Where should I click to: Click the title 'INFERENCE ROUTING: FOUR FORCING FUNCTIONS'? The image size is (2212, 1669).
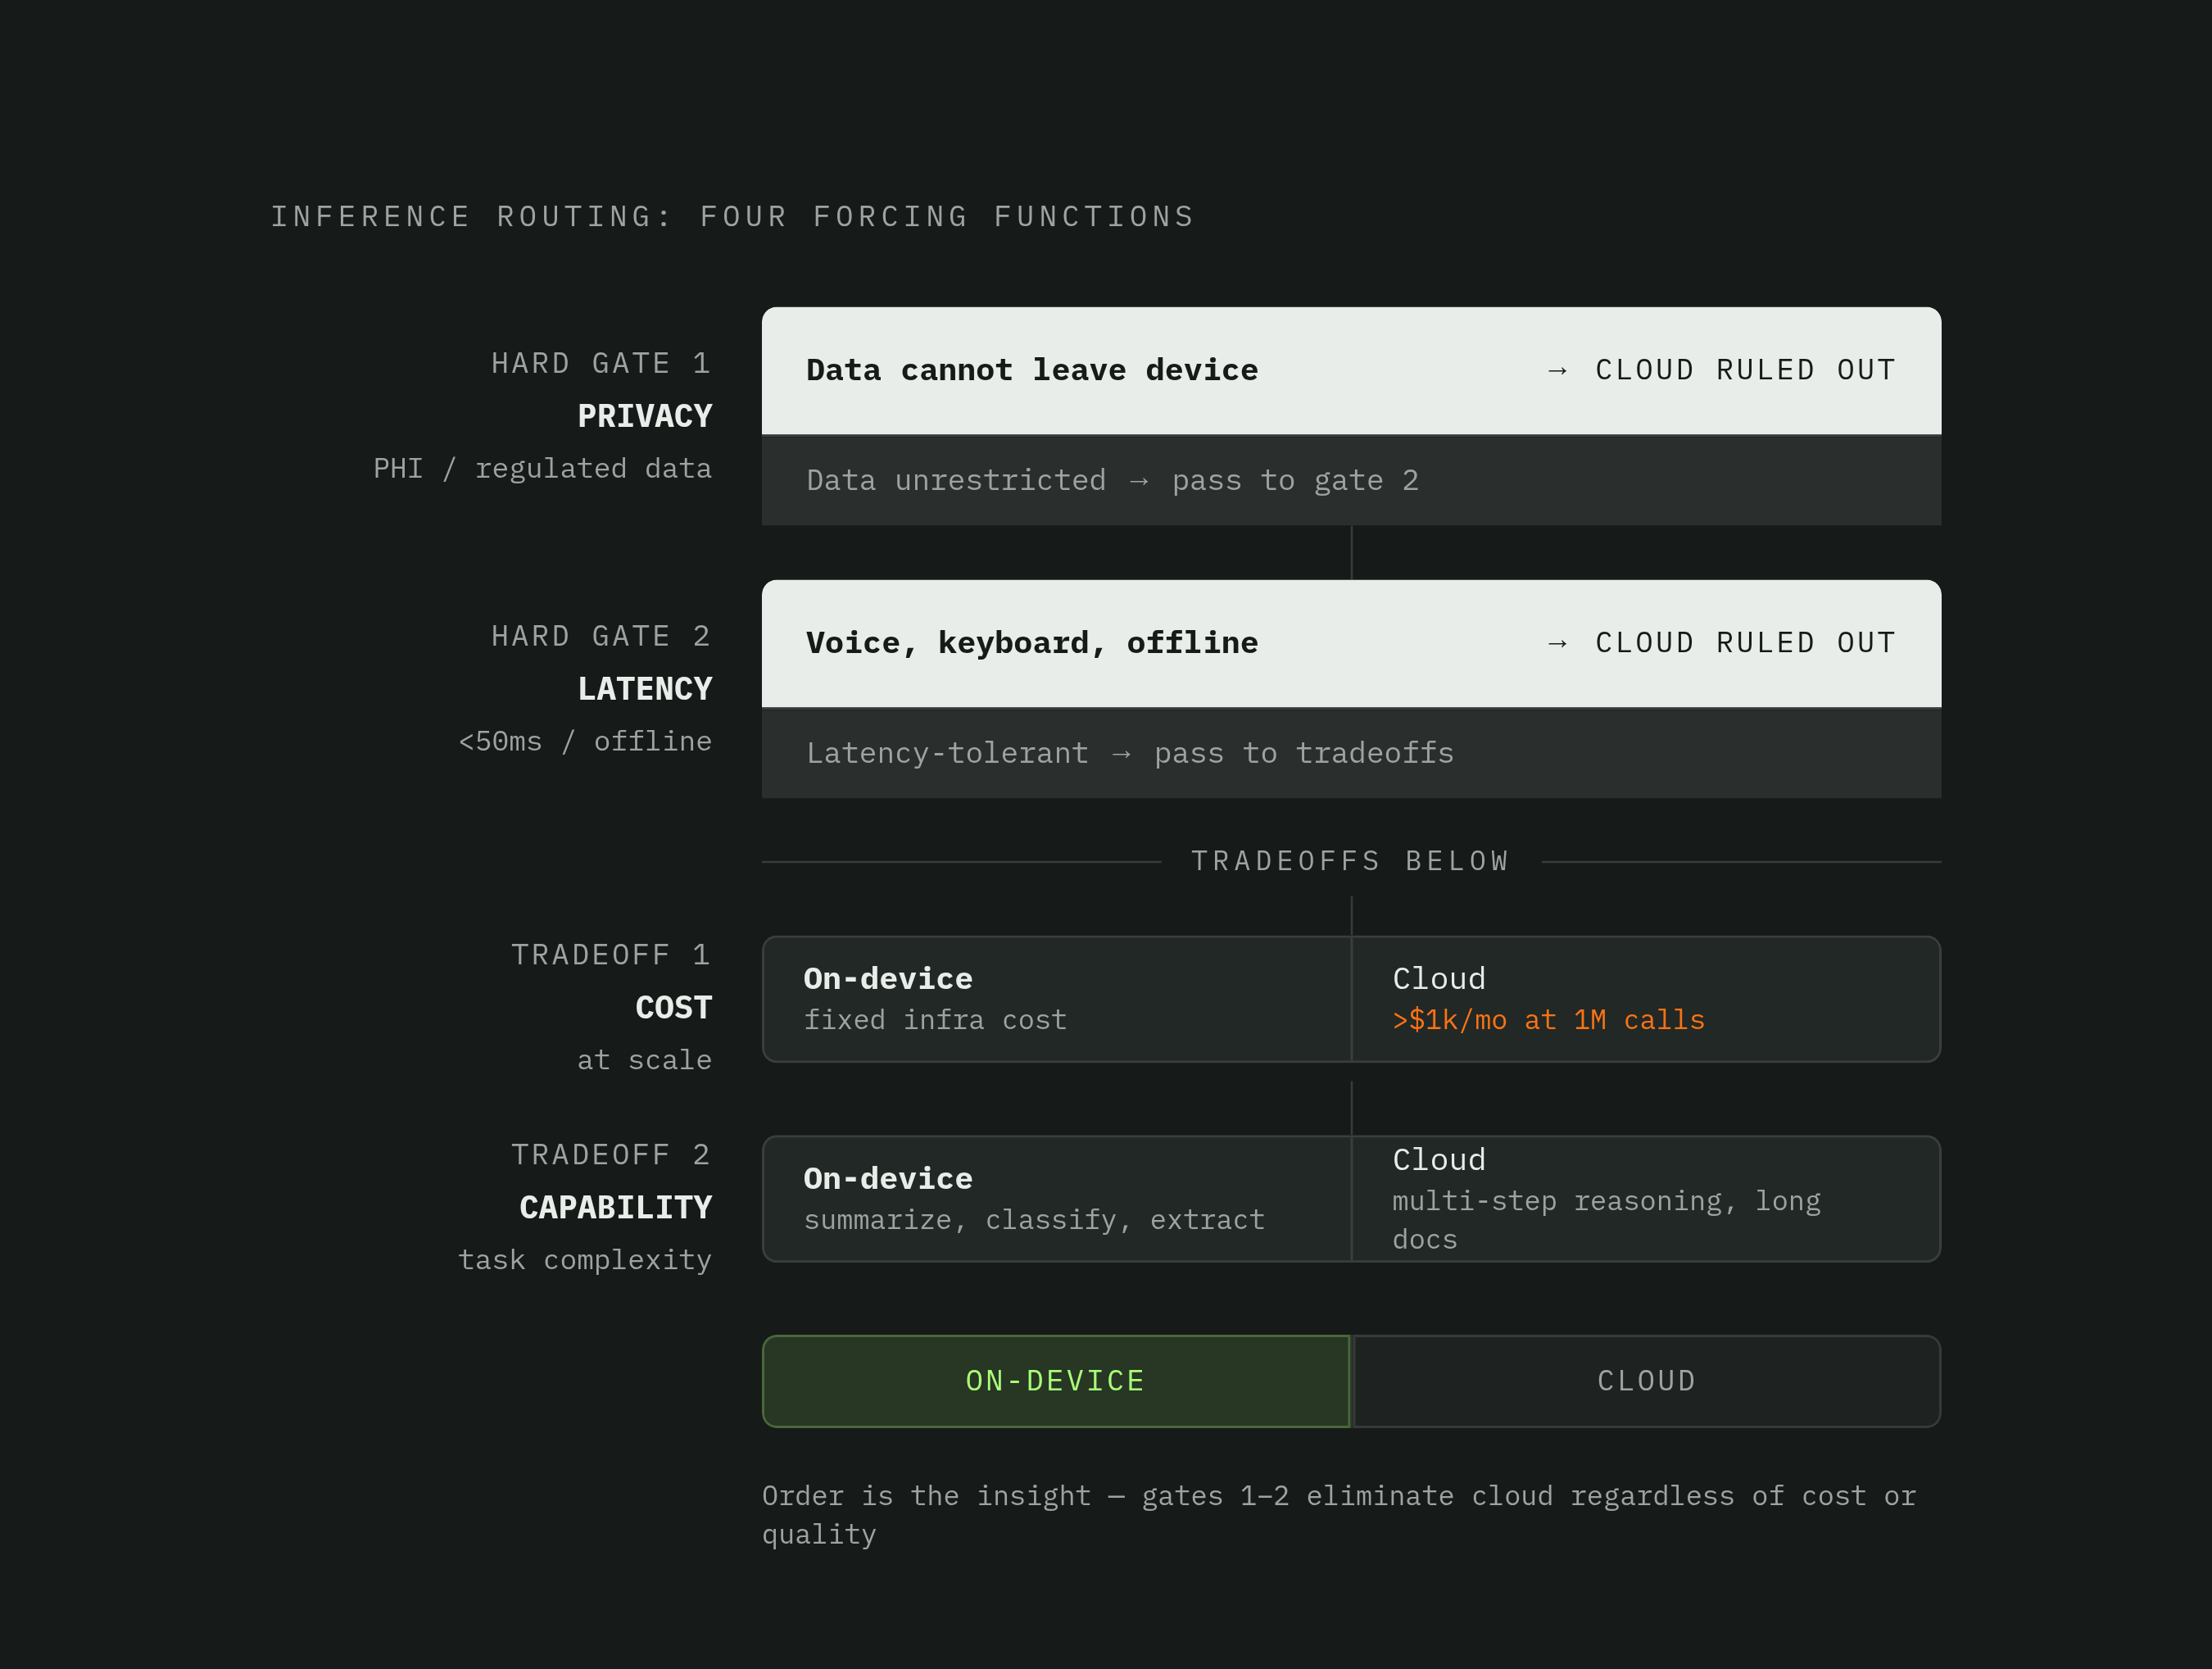point(733,217)
